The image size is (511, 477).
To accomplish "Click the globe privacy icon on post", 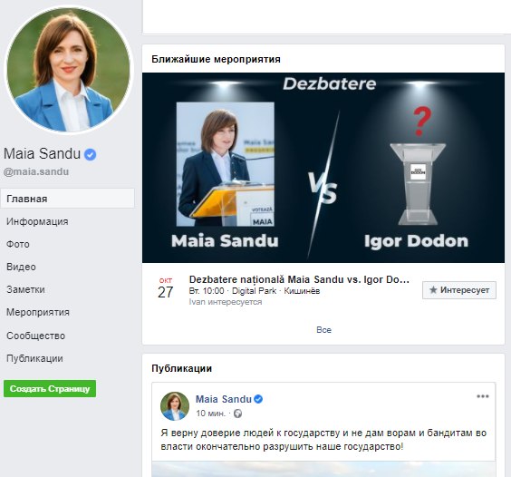I will [x=238, y=414].
